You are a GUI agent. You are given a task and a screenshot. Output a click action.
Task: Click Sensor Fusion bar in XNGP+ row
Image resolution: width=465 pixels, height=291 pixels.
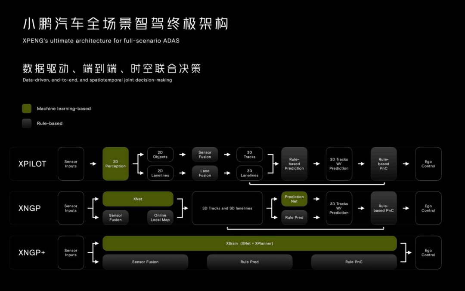point(146,262)
